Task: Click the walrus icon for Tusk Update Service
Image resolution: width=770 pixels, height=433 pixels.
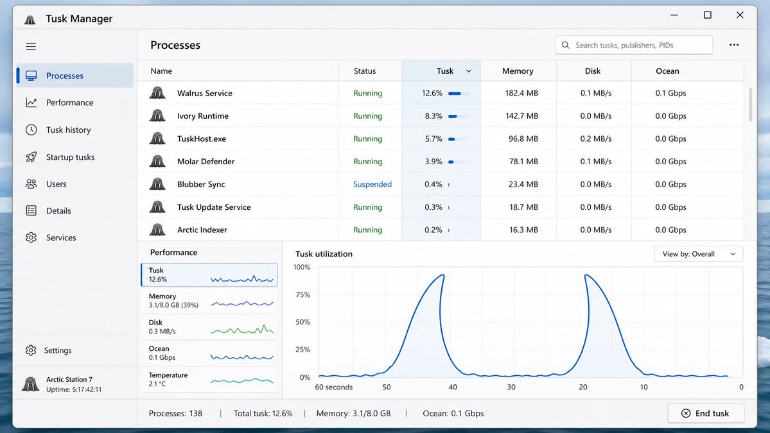Action: (157, 207)
